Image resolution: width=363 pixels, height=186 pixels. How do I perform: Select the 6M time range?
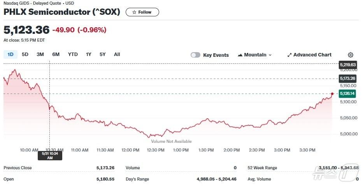tap(56, 54)
